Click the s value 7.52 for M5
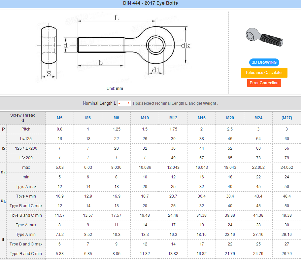Viewport: 302px width, 260px height. [59, 235]
